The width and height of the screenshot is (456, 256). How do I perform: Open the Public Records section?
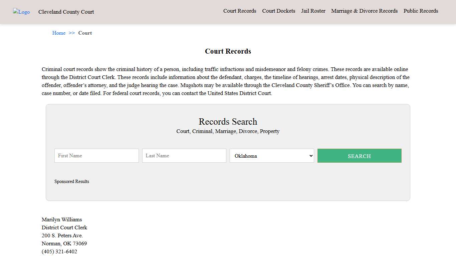[421, 11]
